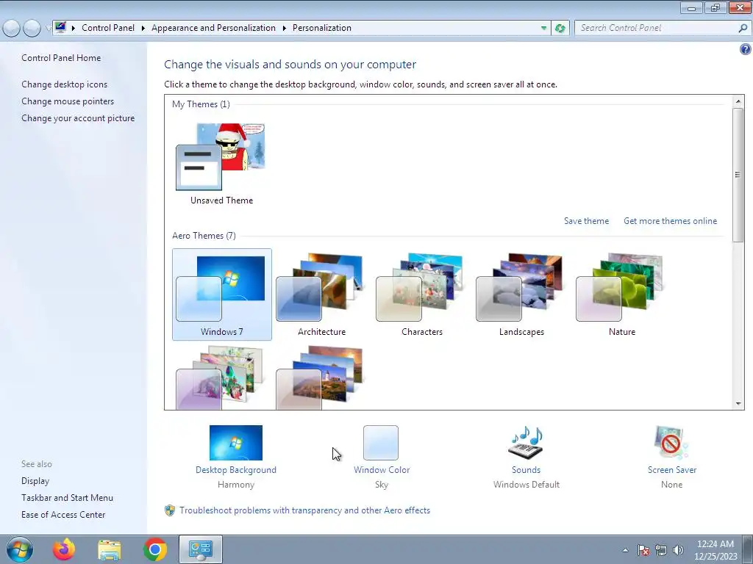The image size is (753, 564).
Task: Click the themes list scroll up arrow
Action: 738,101
